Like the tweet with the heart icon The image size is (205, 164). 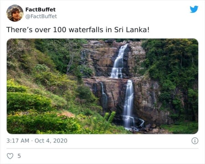point(10,156)
